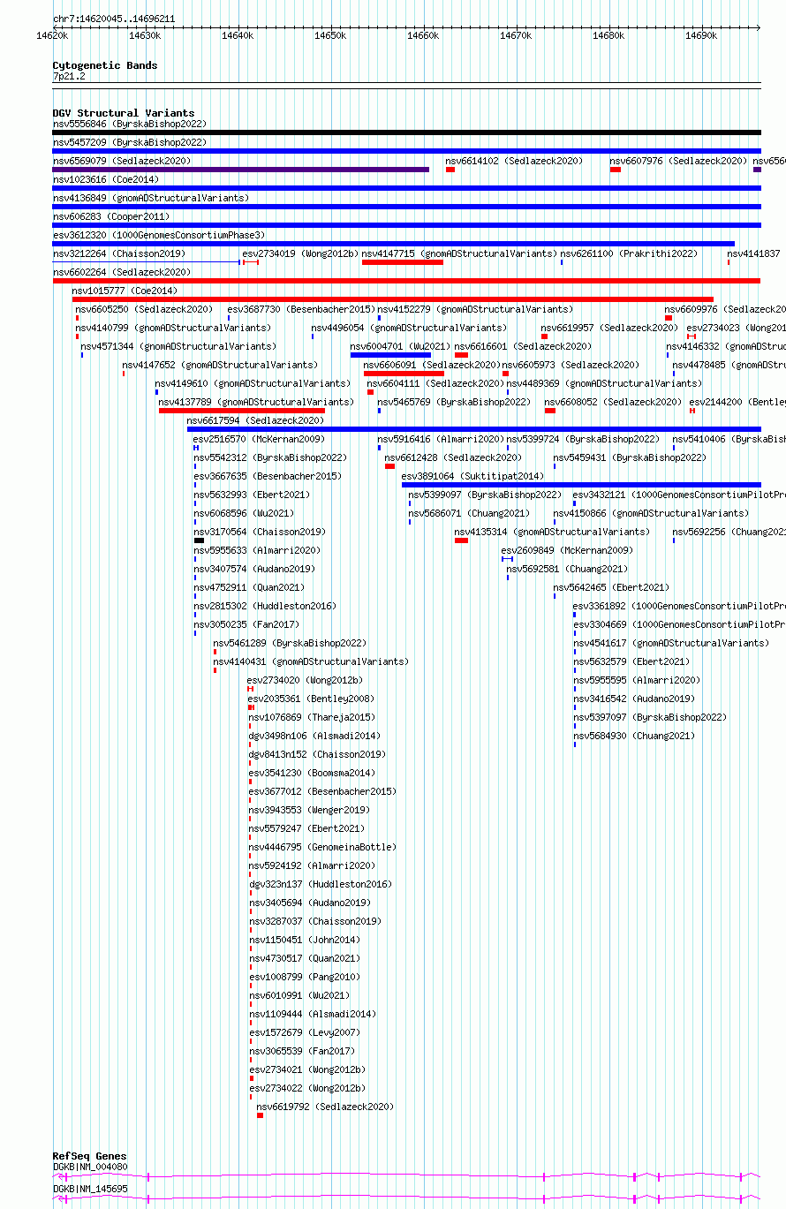Viewport: 786px width, 1209px height.
Task: Select nsv6605973 (Sedlazeck2020) label
Action: 571,365
